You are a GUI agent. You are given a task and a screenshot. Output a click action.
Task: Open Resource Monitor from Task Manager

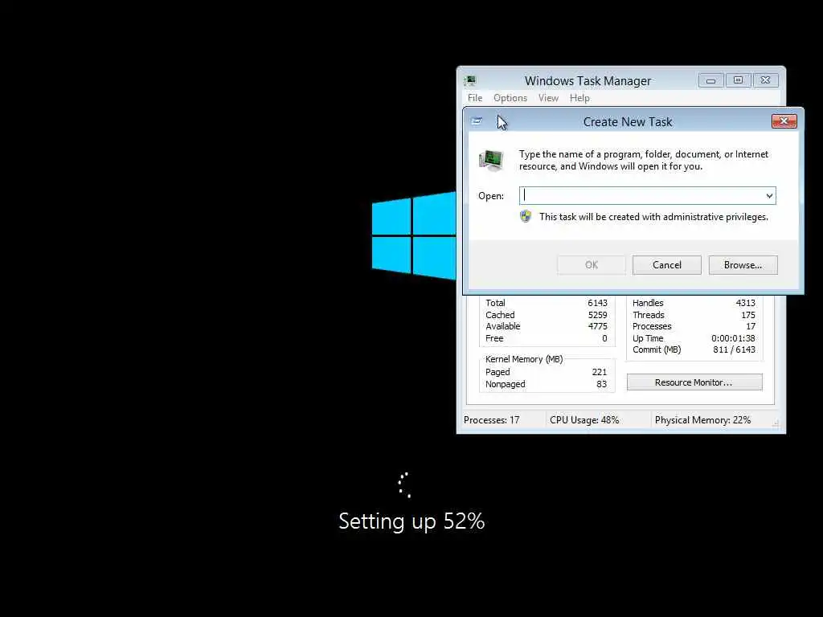pos(694,382)
